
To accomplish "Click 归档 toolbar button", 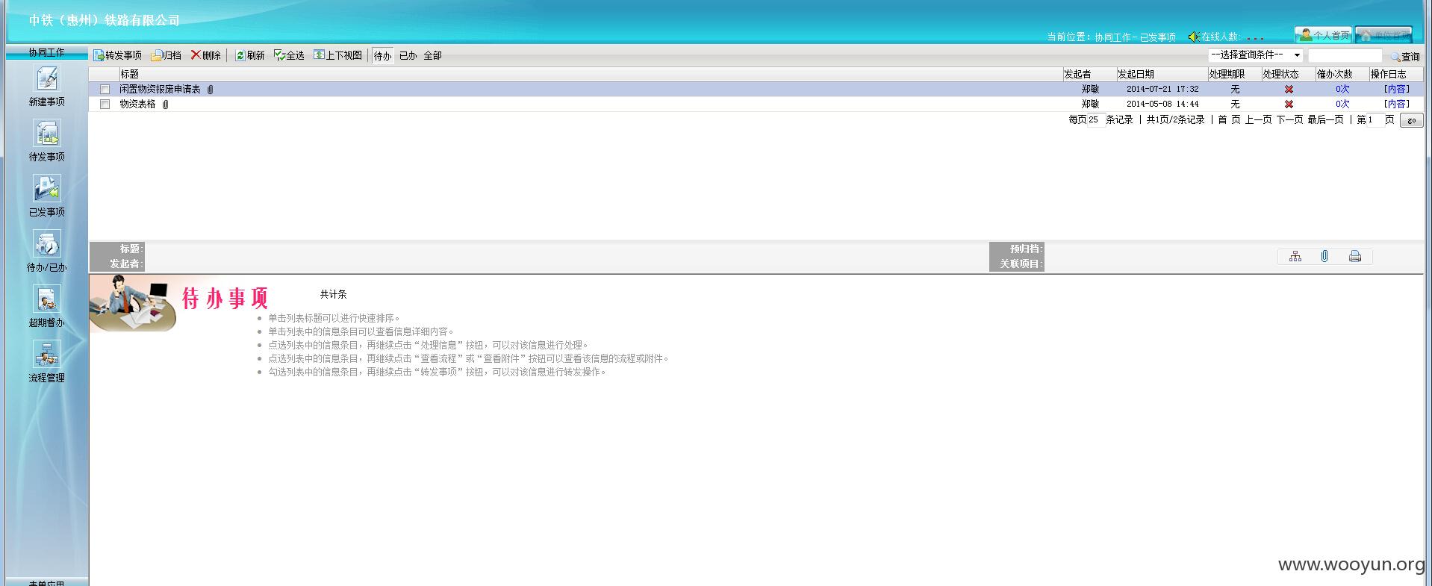I will tap(166, 55).
